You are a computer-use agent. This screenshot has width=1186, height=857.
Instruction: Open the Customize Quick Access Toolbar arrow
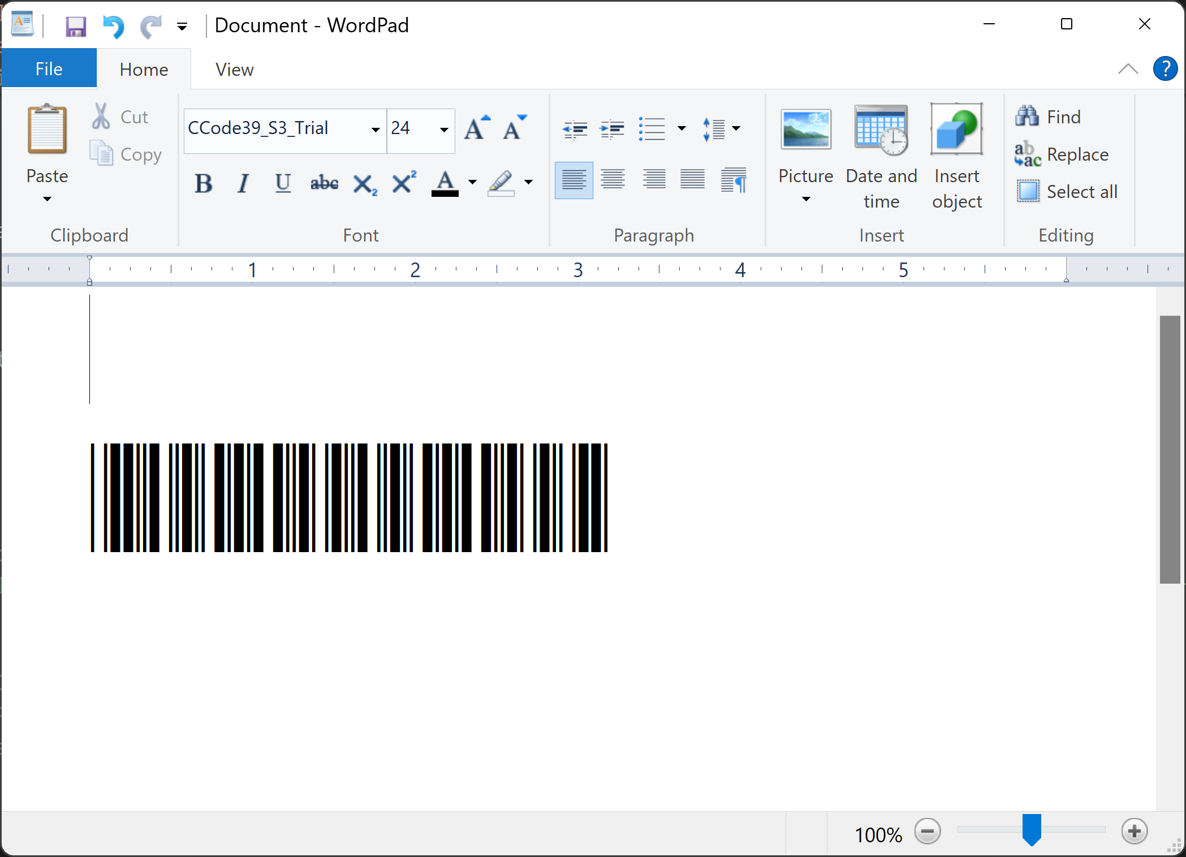pos(182,26)
